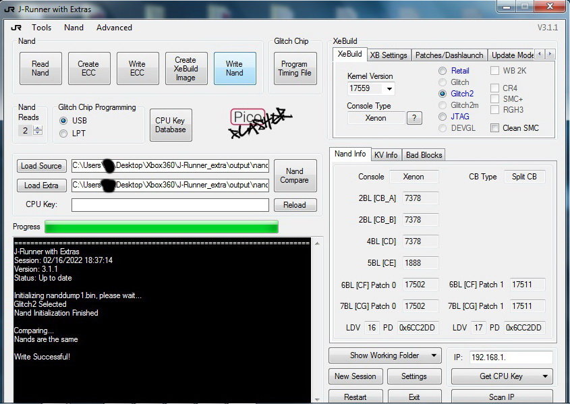Screen dimensions: 570x404
Task: Click the extra file path field
Action: click(x=170, y=185)
